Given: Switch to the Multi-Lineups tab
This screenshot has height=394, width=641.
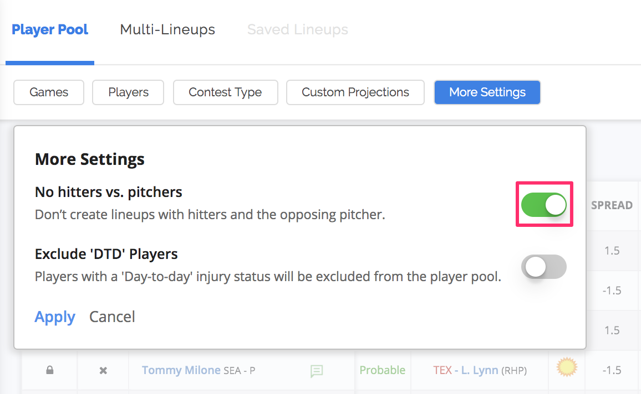Looking at the screenshot, I should [167, 30].
